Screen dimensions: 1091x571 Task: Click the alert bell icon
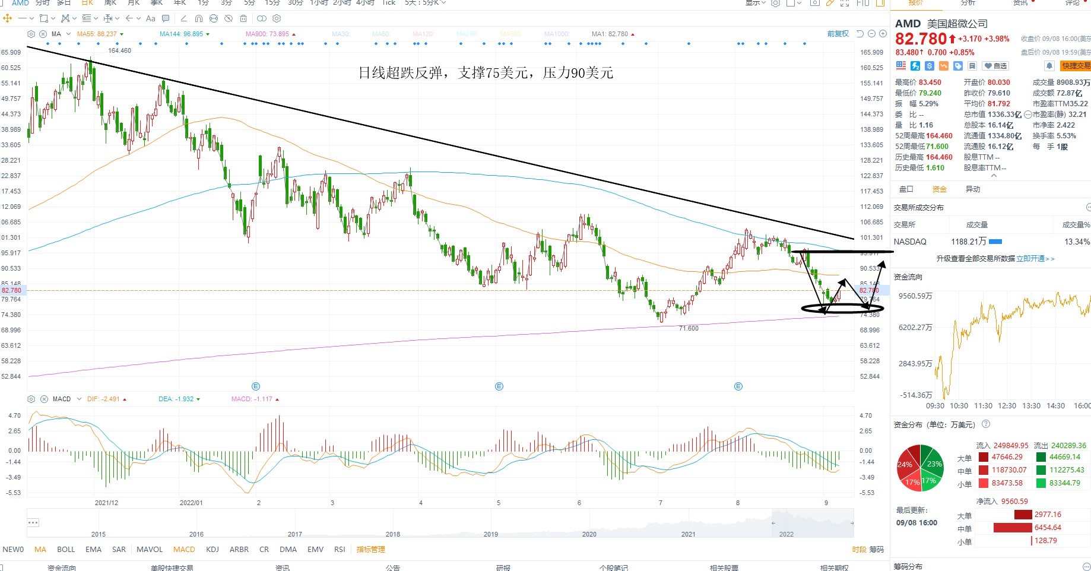click(x=1049, y=66)
